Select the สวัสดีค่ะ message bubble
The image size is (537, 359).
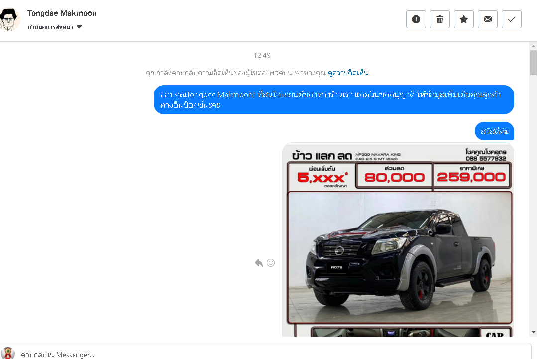[x=494, y=131]
